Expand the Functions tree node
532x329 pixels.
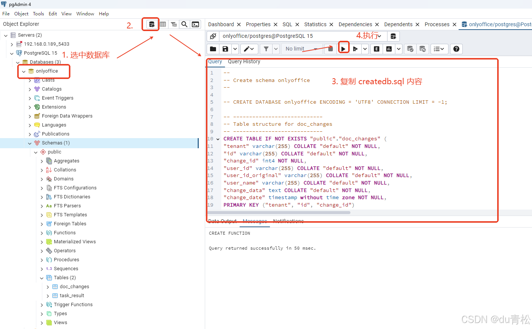(42, 233)
